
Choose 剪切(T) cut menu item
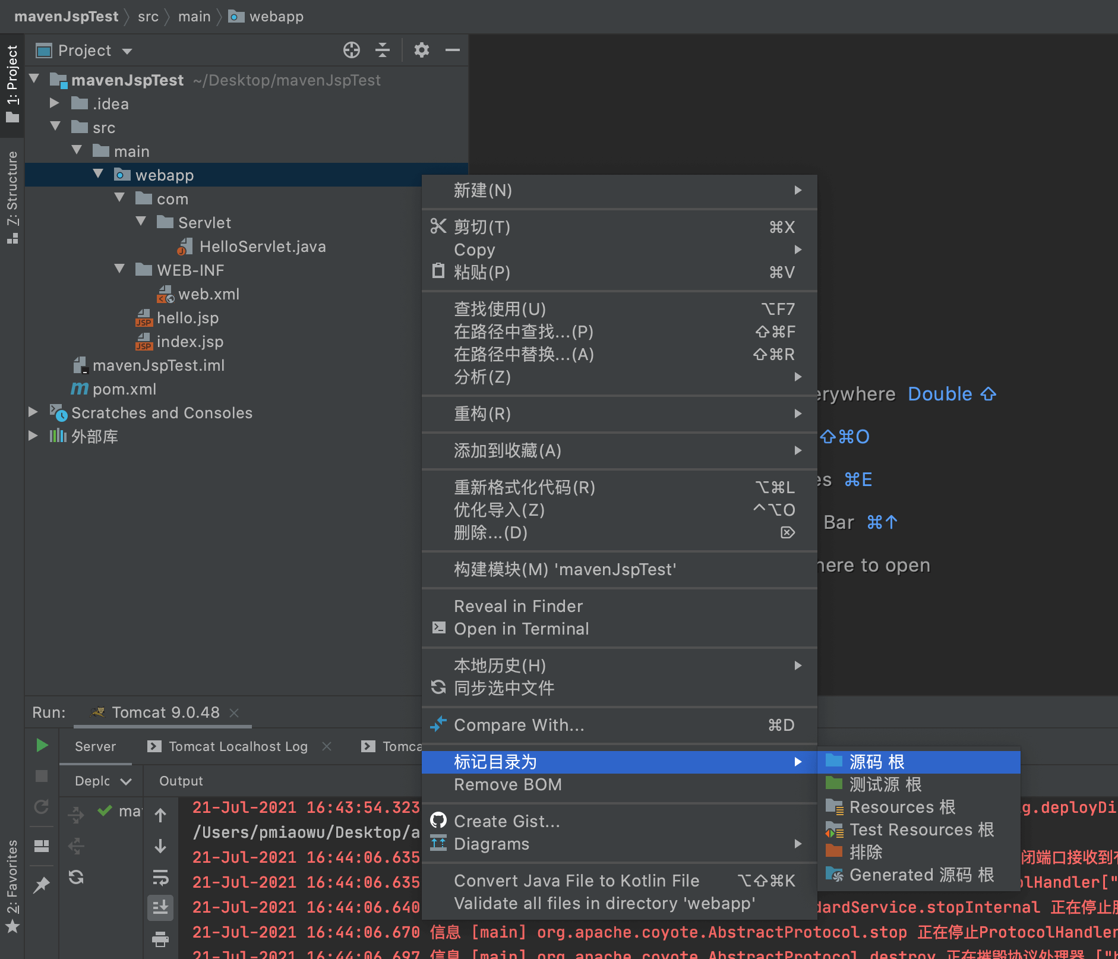coord(620,227)
